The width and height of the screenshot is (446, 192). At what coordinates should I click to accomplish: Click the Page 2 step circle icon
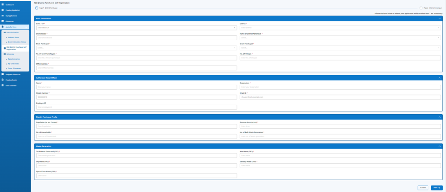pos(421,8)
